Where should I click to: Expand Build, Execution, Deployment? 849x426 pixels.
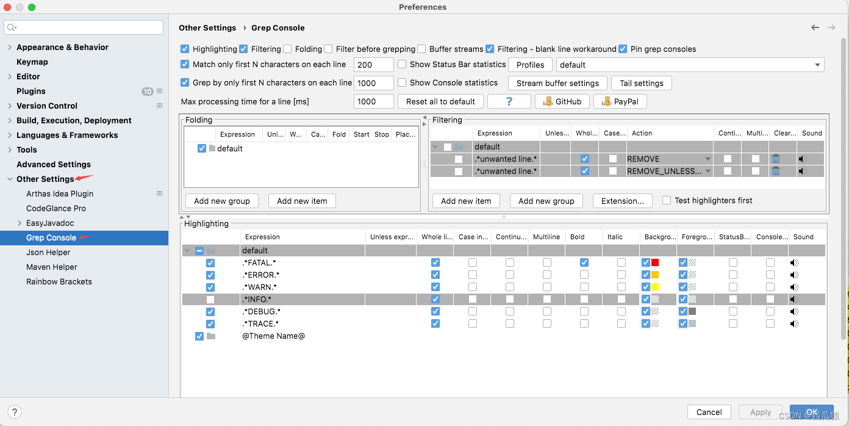pos(9,120)
